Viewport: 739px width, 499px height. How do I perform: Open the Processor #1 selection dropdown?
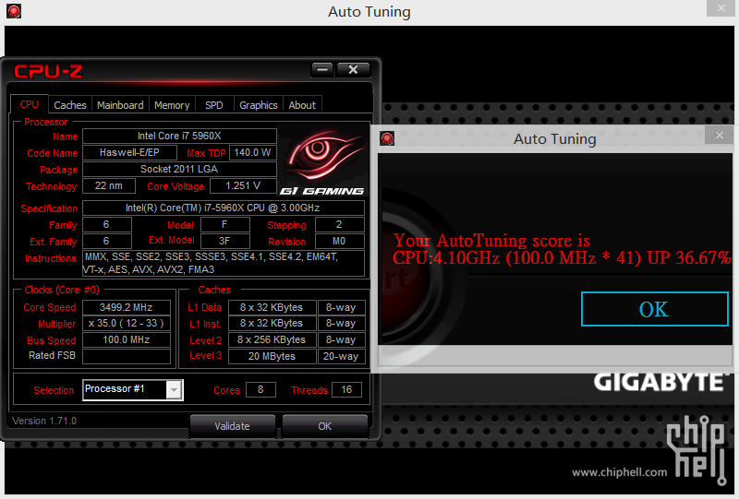pos(174,390)
